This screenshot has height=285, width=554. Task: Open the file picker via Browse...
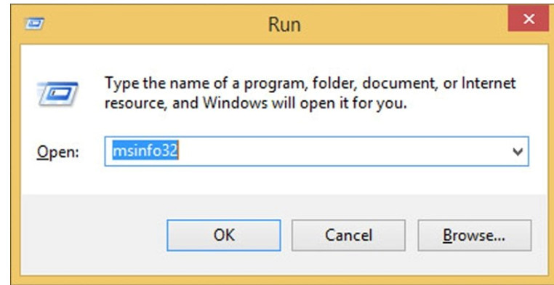[474, 236]
